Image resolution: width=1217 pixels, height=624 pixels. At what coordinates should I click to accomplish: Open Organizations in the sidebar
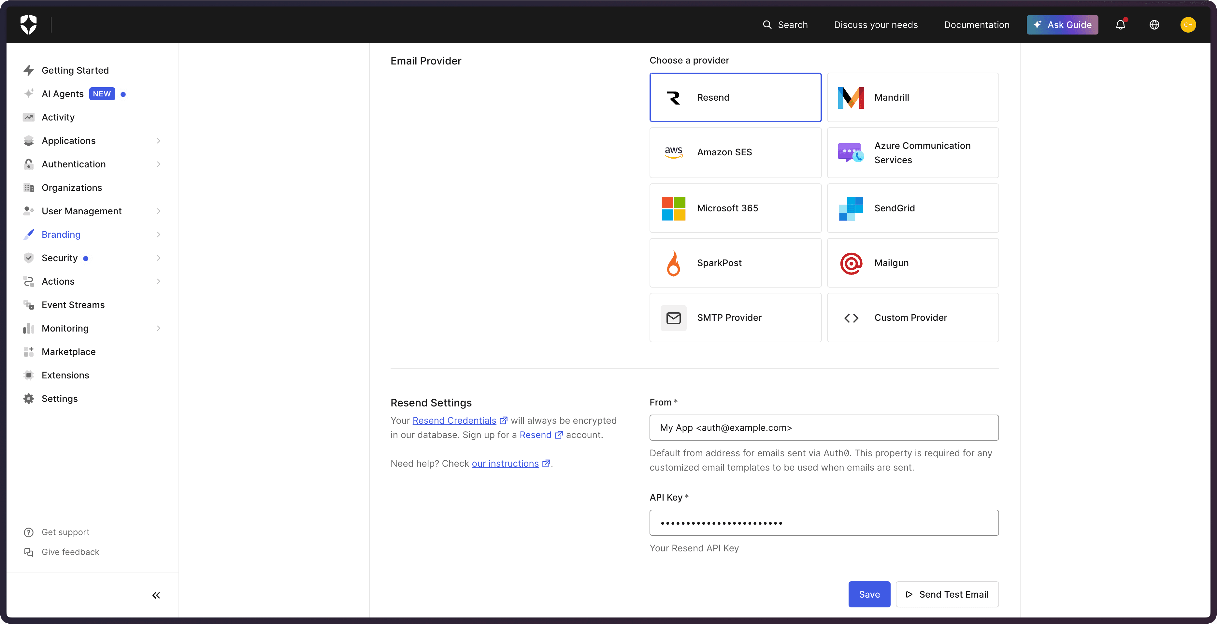point(72,188)
